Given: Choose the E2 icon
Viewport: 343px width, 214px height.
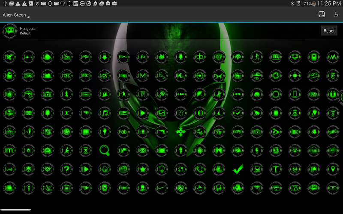Looking at the screenshot, I should [x=162, y=76].
